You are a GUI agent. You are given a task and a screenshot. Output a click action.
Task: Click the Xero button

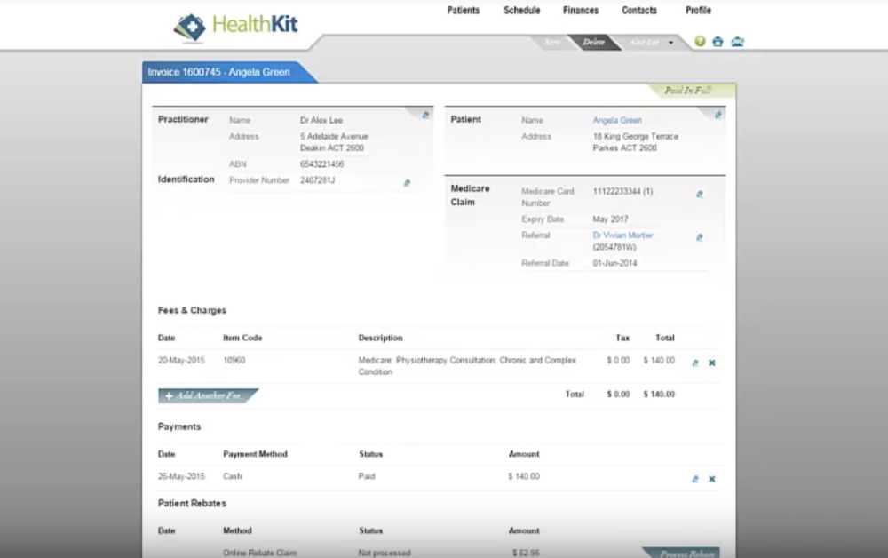point(552,42)
